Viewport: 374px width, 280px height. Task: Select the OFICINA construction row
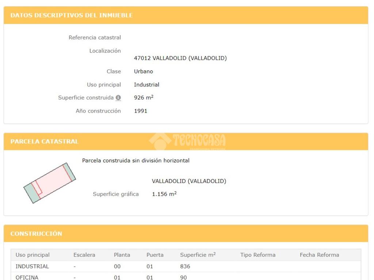[x=186, y=277]
